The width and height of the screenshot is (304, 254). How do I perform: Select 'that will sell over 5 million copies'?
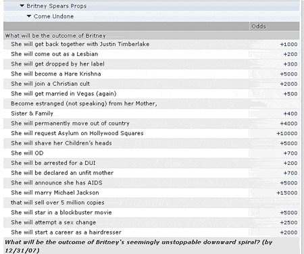pyautogui.click(x=57, y=203)
